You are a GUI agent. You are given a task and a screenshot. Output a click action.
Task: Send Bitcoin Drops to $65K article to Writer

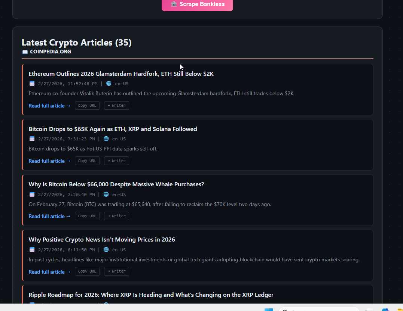[116, 161]
